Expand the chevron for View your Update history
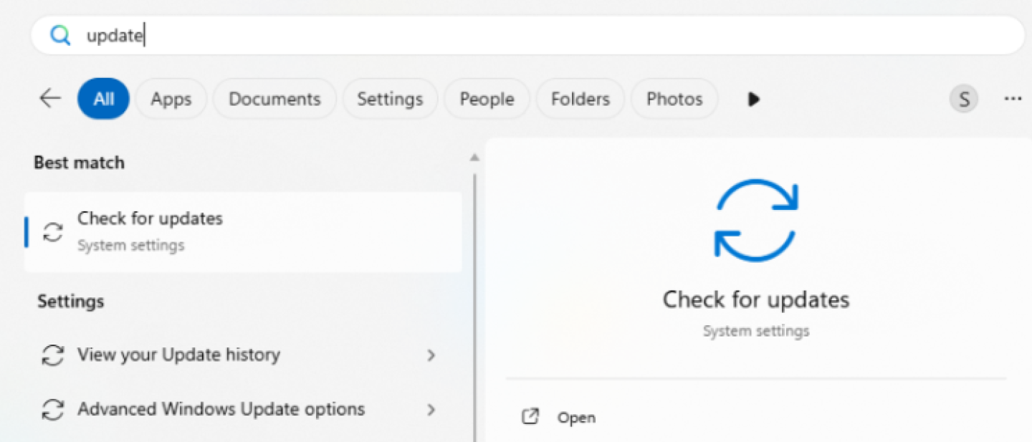Viewport: 1032px width, 442px height. coord(431,355)
